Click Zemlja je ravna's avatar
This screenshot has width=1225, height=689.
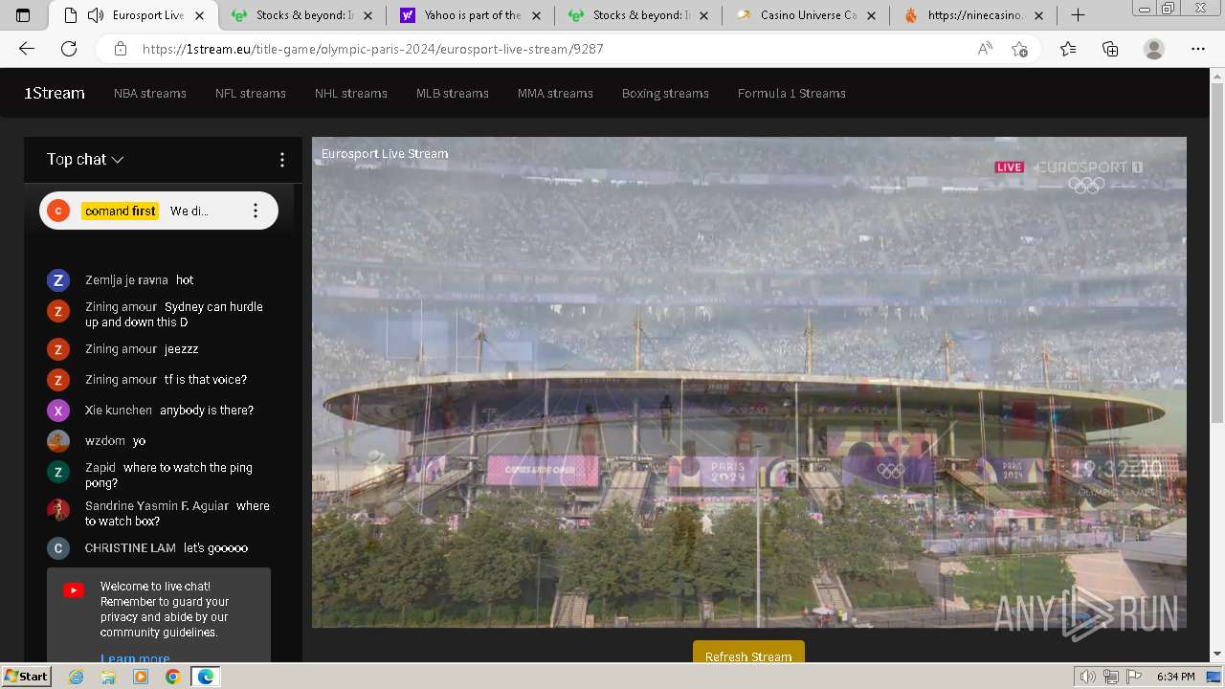coord(58,280)
